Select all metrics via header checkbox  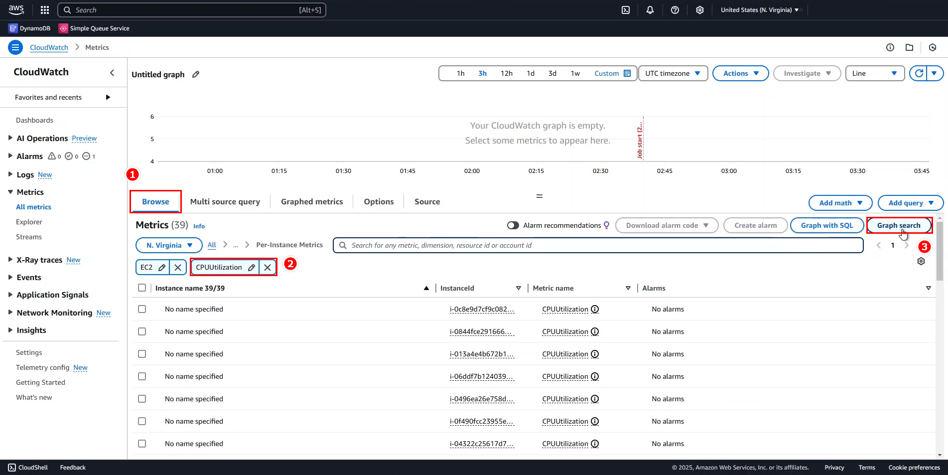tap(142, 288)
